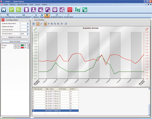Open the Port de connexion dropdown
Viewport: 152px width, 119px height.
tap(28, 34)
